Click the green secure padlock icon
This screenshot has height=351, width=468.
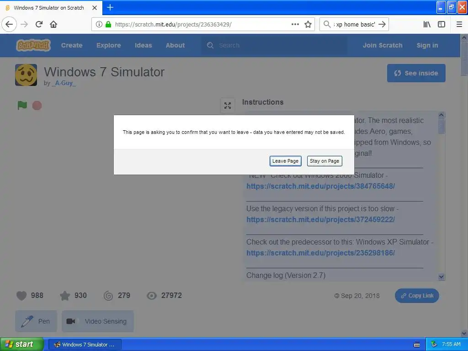pyautogui.click(x=108, y=24)
